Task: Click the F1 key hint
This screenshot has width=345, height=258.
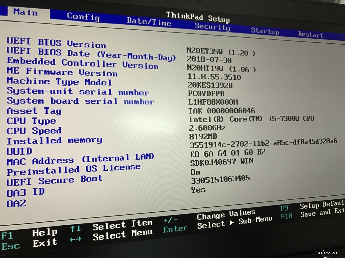Action: coord(7,236)
